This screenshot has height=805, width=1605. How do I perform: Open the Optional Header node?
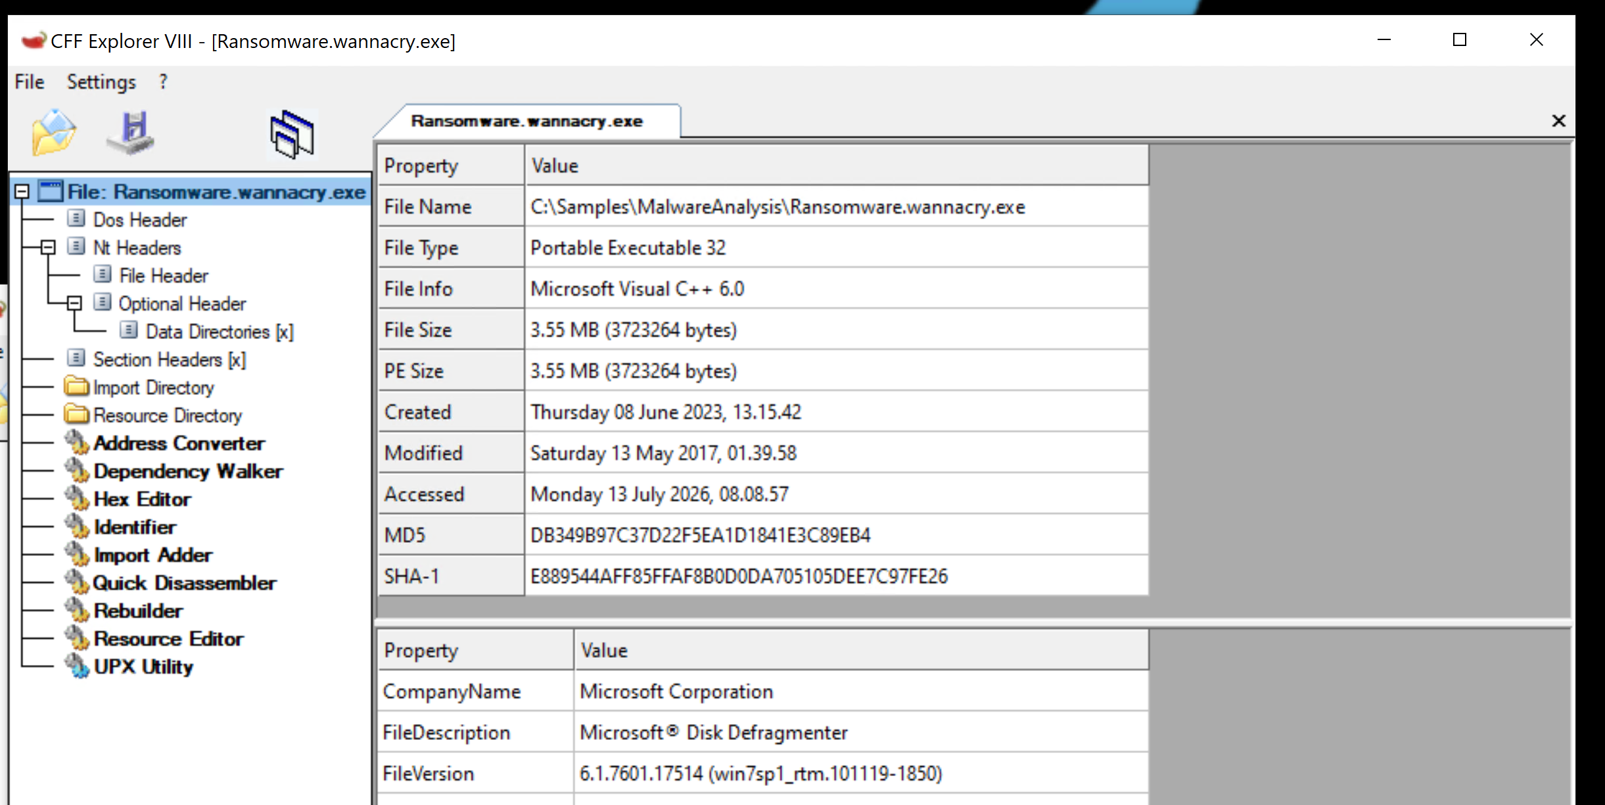pos(182,304)
